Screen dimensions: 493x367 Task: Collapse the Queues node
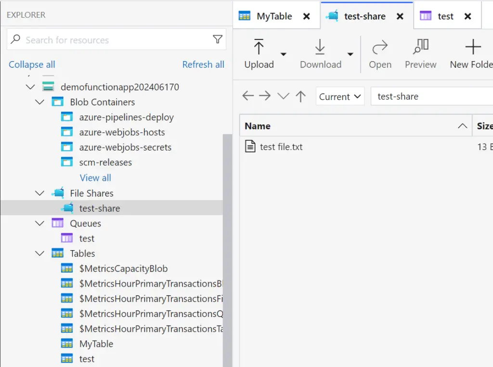tap(40, 223)
